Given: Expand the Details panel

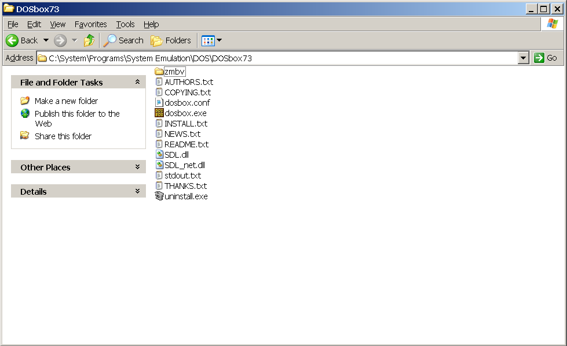Looking at the screenshot, I should (x=137, y=191).
